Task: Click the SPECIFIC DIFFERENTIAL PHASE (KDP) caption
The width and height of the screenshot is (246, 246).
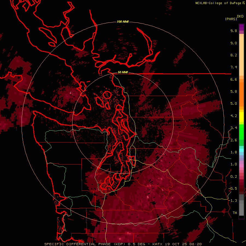Action: (85, 244)
